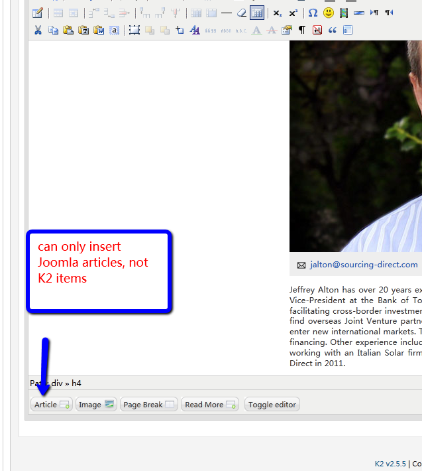Image resolution: width=422 pixels, height=471 pixels.
Task: Set left-to-right text direction
Action: pos(374,13)
